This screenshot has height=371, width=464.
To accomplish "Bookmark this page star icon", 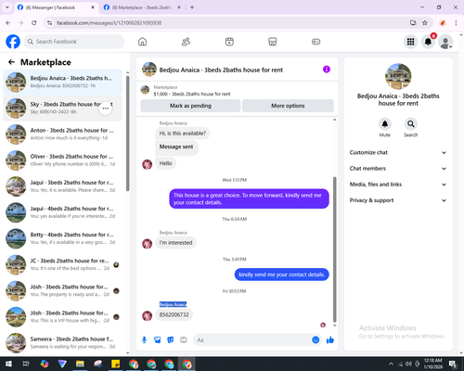I will pos(425,23).
